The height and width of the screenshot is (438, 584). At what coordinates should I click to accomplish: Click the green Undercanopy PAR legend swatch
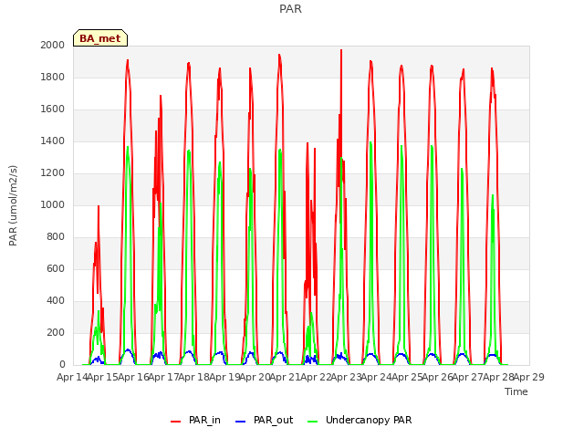click(x=313, y=422)
